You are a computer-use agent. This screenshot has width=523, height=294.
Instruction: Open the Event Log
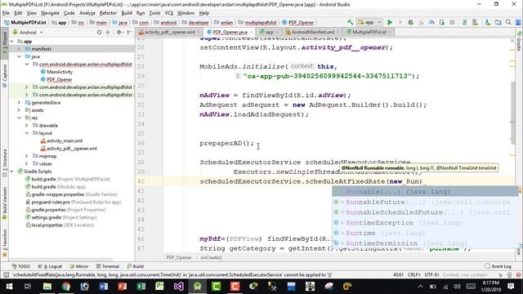(x=498, y=266)
